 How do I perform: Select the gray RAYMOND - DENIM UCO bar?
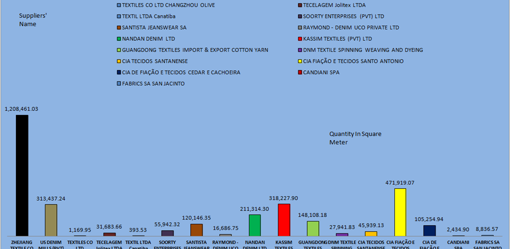tap(226, 235)
